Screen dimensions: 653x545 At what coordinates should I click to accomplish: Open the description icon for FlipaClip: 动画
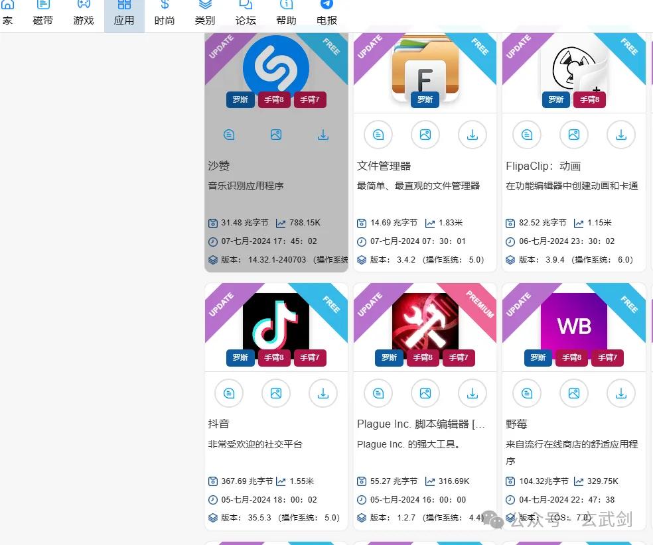tap(527, 135)
